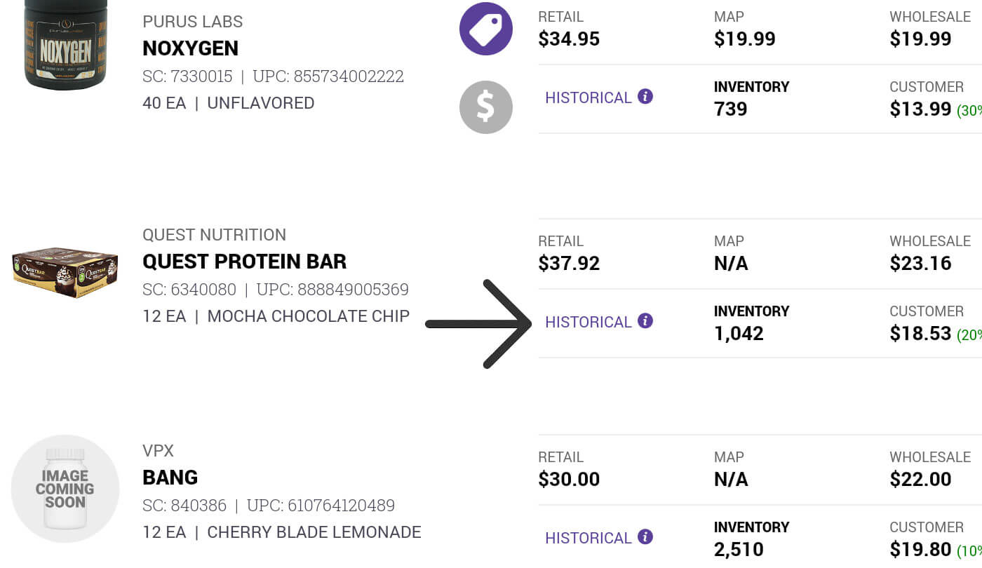Open Historical pricing for Noxygen

pos(588,98)
